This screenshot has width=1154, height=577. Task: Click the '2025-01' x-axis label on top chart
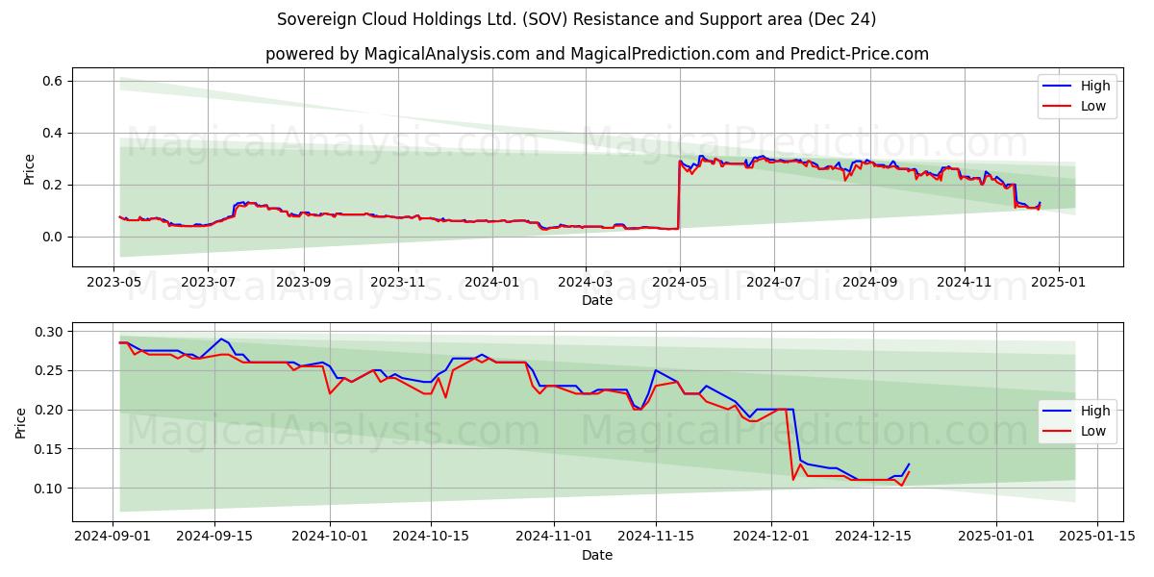tap(1059, 282)
